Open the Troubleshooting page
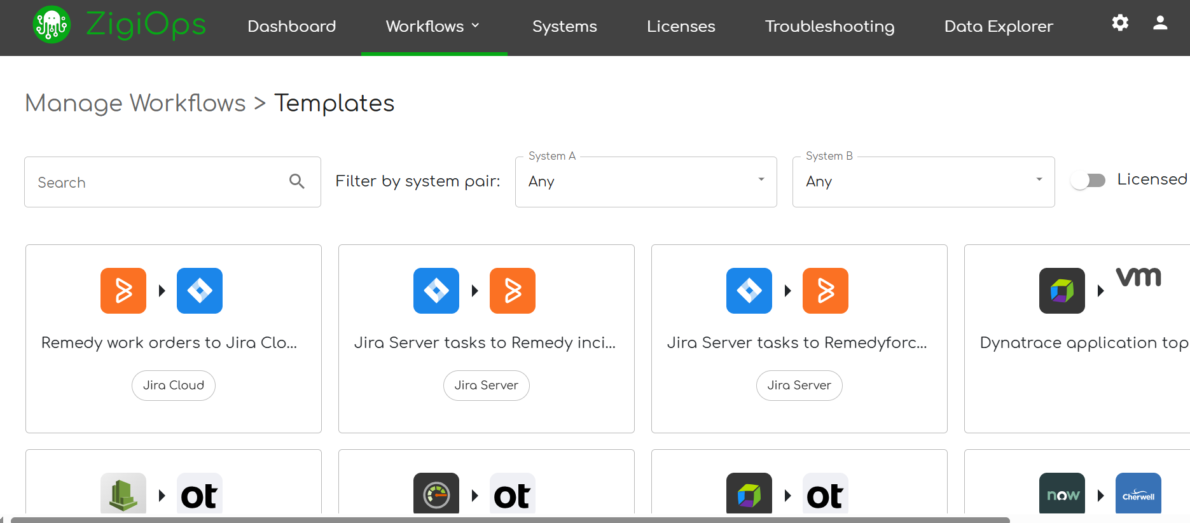This screenshot has width=1190, height=523. [x=830, y=27]
